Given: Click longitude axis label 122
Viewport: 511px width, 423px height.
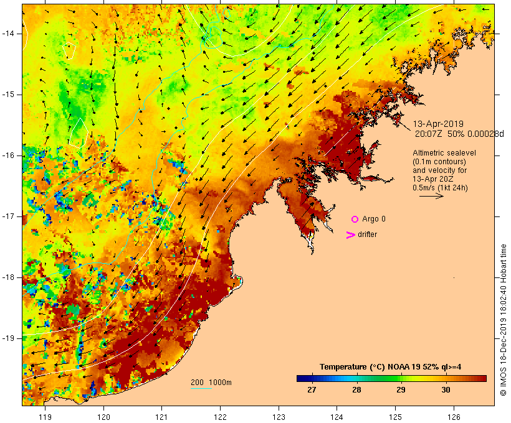Looking at the screenshot, I should (x=220, y=417).
